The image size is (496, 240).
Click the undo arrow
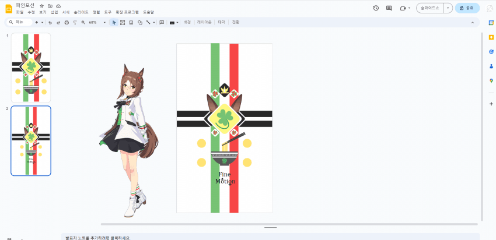[x=50, y=22]
